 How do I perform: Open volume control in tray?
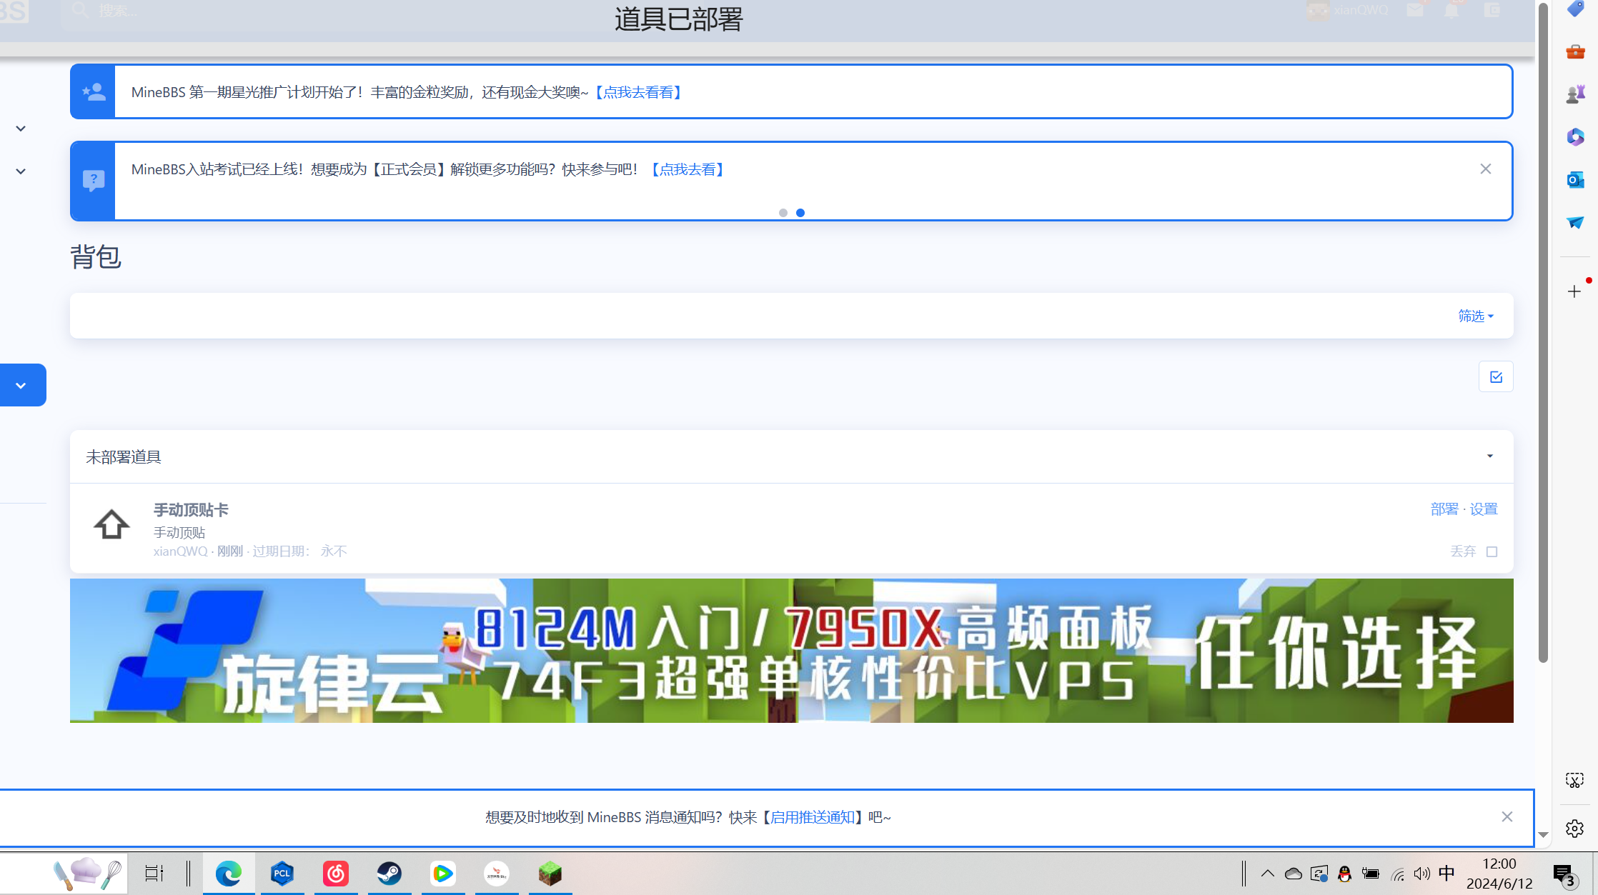tap(1421, 873)
